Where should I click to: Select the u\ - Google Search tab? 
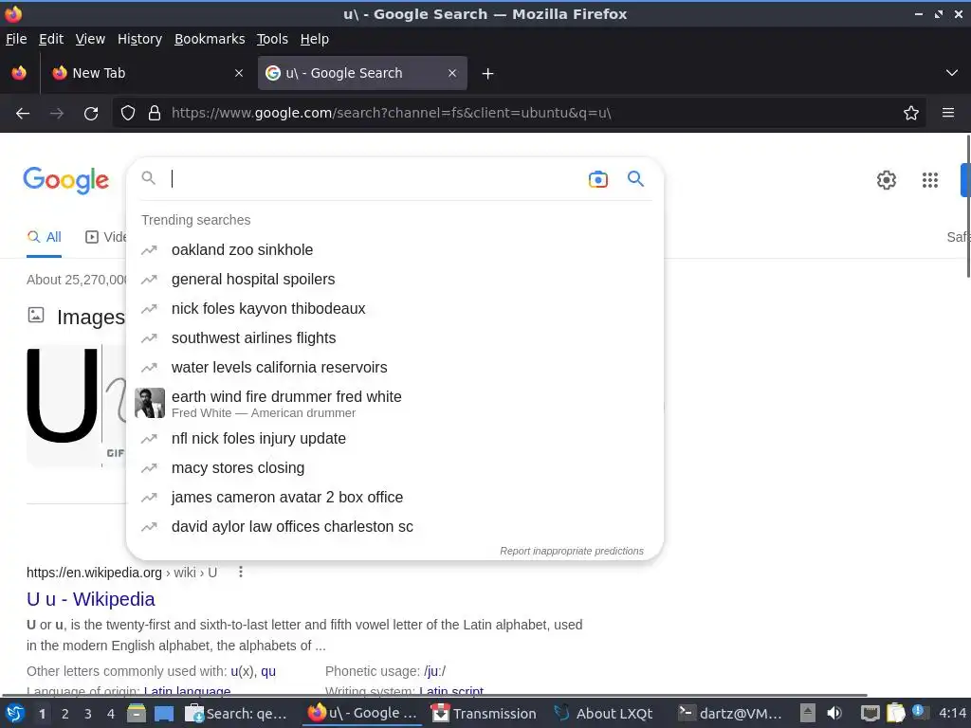[x=362, y=73]
